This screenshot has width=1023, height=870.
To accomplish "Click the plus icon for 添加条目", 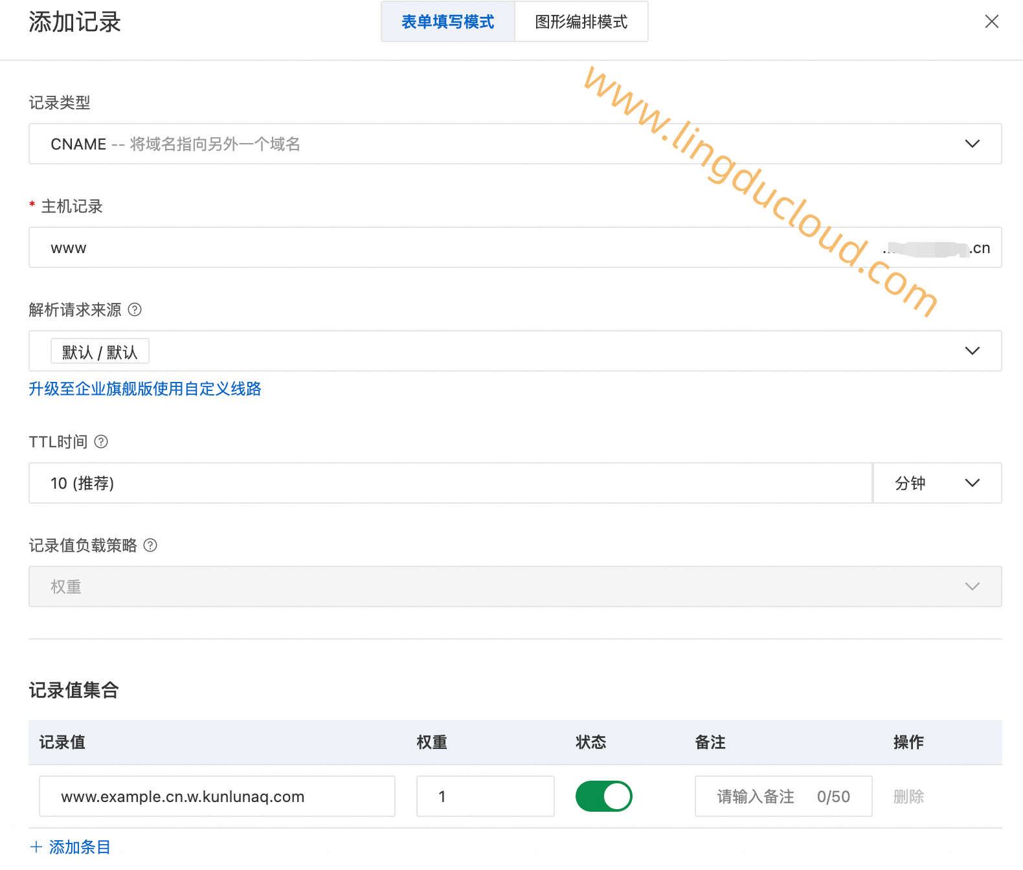I will (x=36, y=847).
